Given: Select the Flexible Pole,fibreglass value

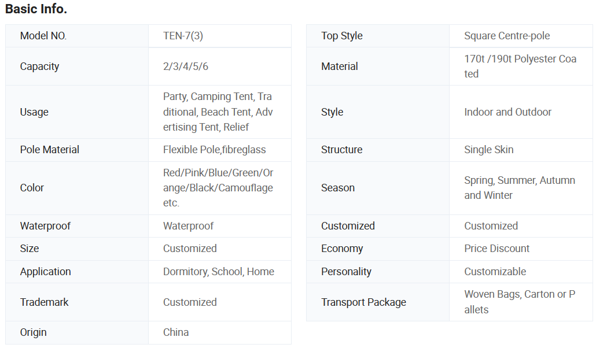Looking at the screenshot, I should [215, 150].
